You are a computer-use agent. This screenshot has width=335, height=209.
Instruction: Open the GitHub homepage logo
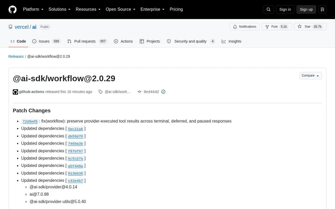pos(13,9)
